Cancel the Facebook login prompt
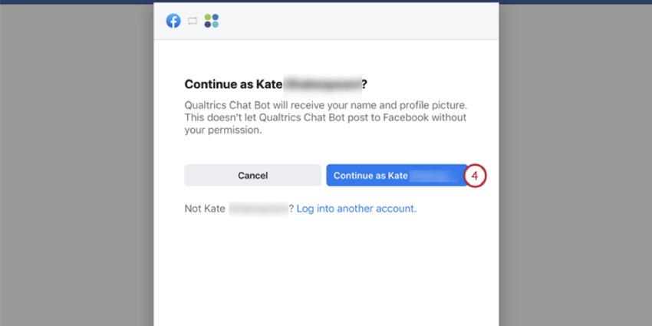This screenshot has width=652, height=326. tap(253, 175)
